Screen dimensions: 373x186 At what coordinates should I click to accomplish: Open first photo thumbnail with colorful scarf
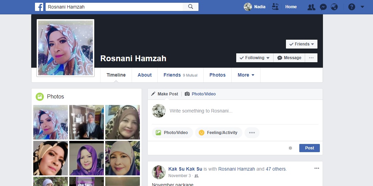[50, 122]
